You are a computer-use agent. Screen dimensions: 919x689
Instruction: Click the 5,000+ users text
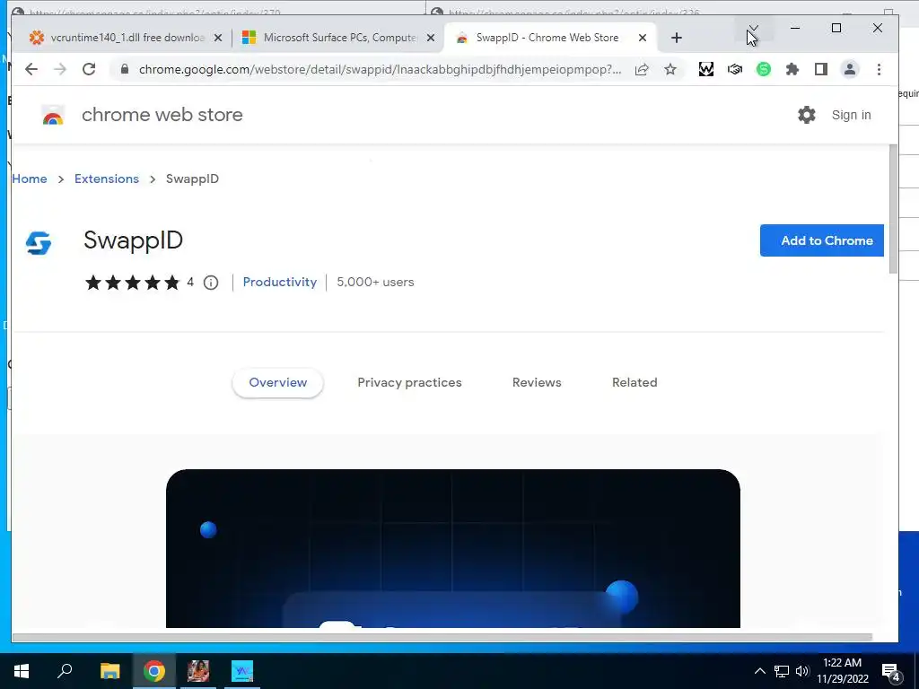click(x=375, y=282)
